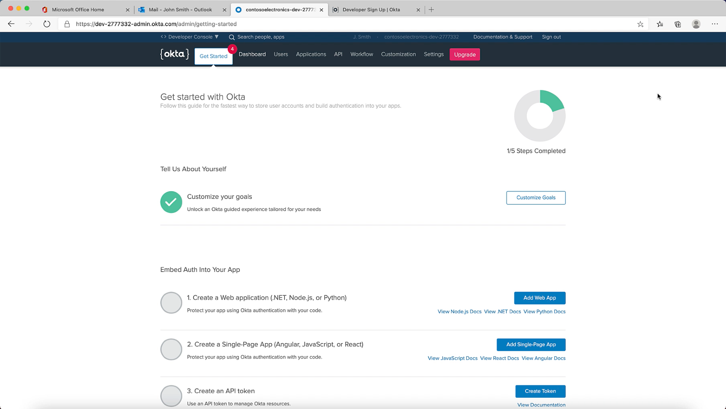The image size is (726, 409).
Task: Click the site lock icon
Action: (x=67, y=24)
